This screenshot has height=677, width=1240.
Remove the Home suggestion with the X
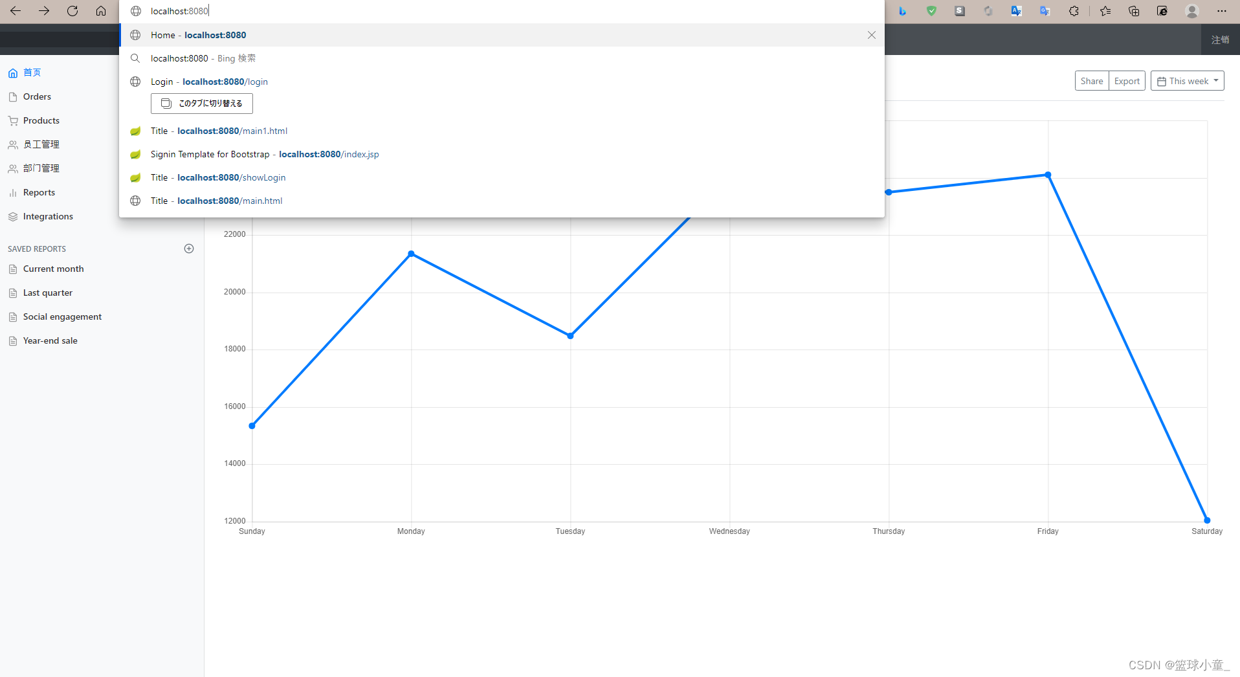pos(872,35)
